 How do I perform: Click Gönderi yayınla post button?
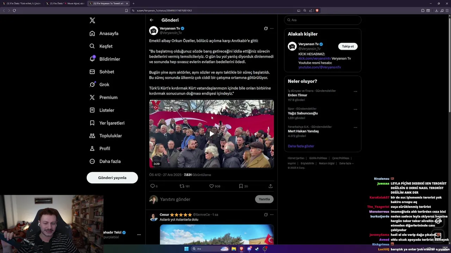tap(112, 178)
